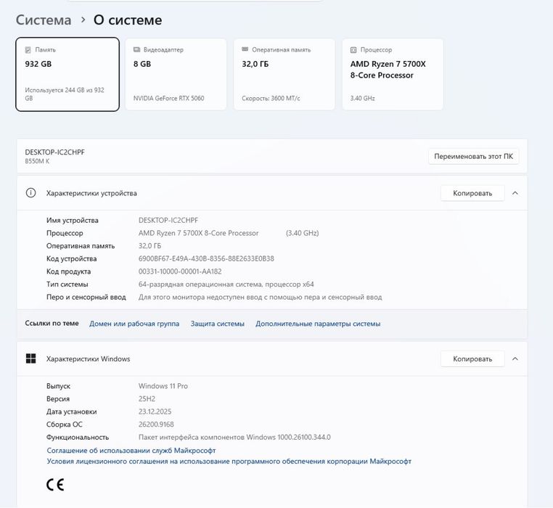Click the video adapter icon beside Видеоадаптер
Screen dimensions: 553x508
137,50
